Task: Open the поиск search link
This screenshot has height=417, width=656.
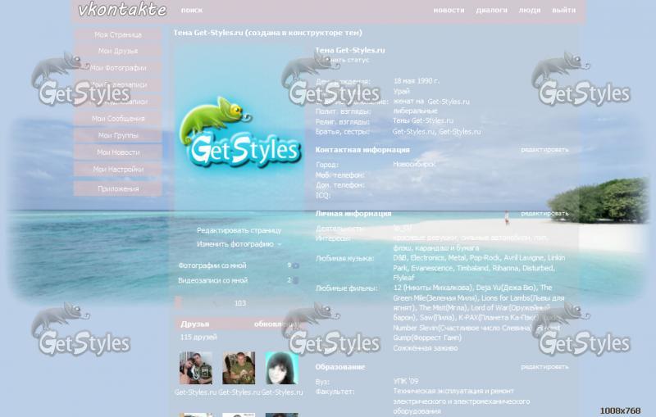Action: [192, 10]
